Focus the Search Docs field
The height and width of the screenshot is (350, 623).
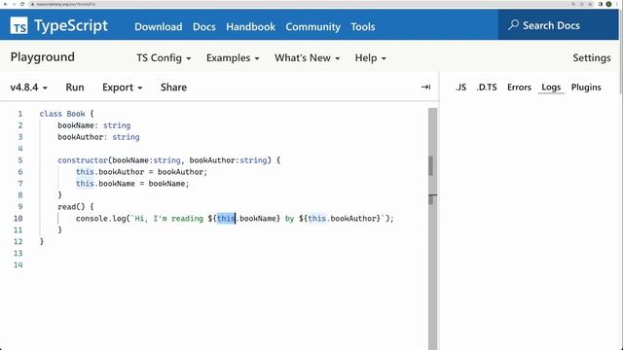click(558, 25)
